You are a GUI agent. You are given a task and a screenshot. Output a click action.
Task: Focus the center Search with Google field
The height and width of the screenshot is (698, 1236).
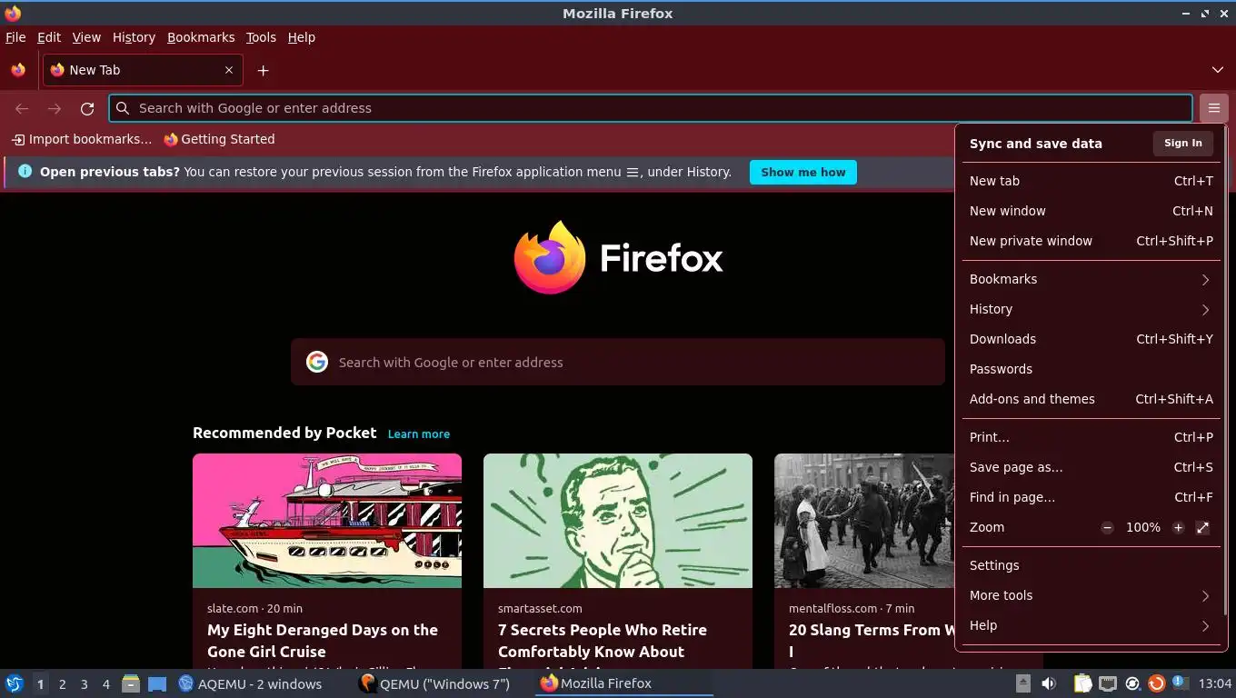click(x=618, y=362)
